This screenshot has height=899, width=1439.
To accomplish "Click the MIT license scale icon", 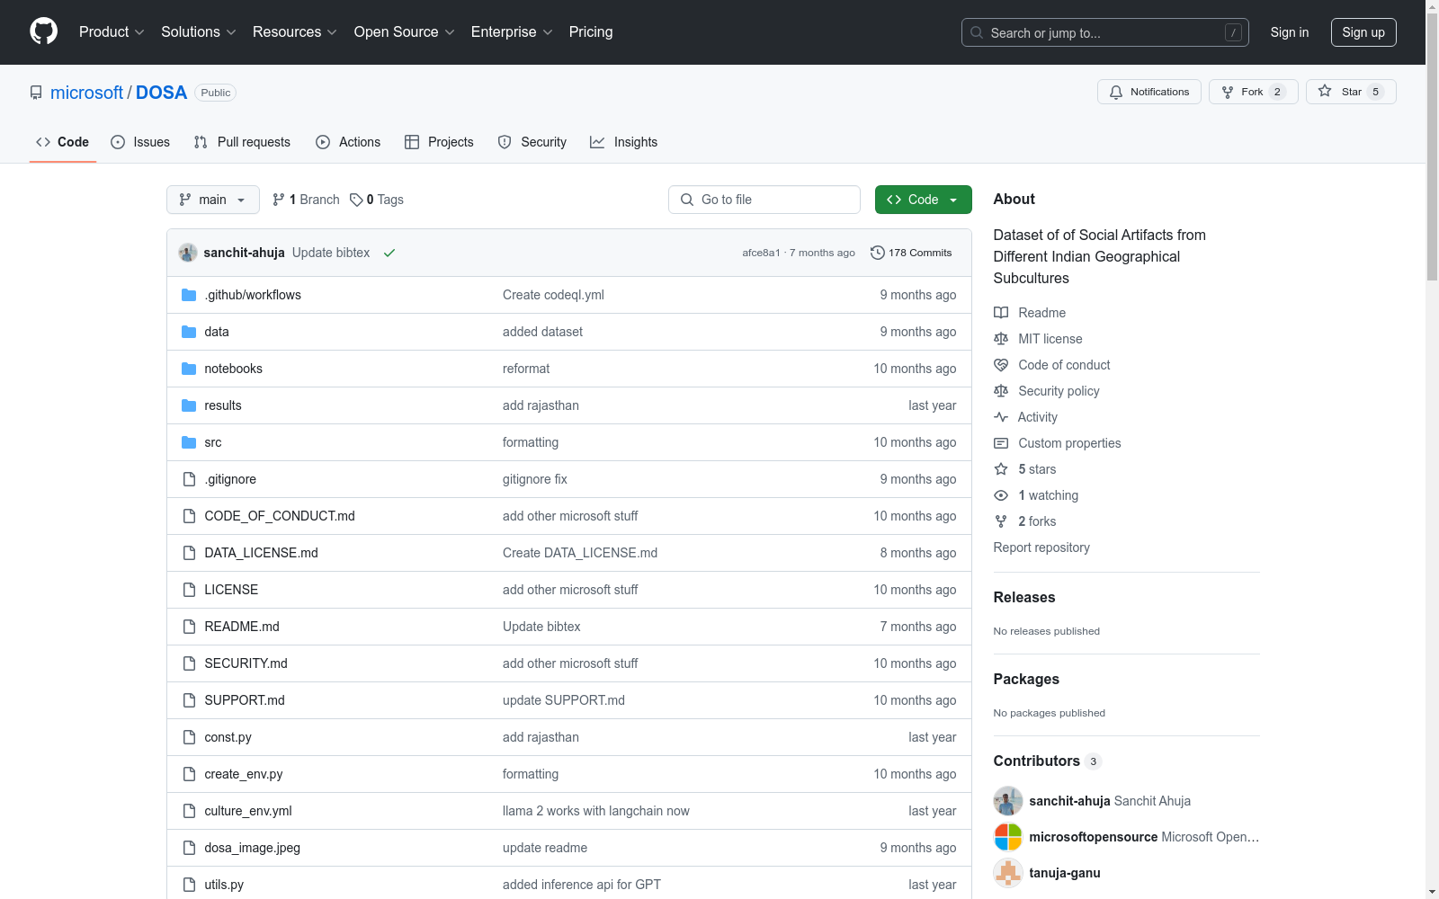I will point(1001,339).
